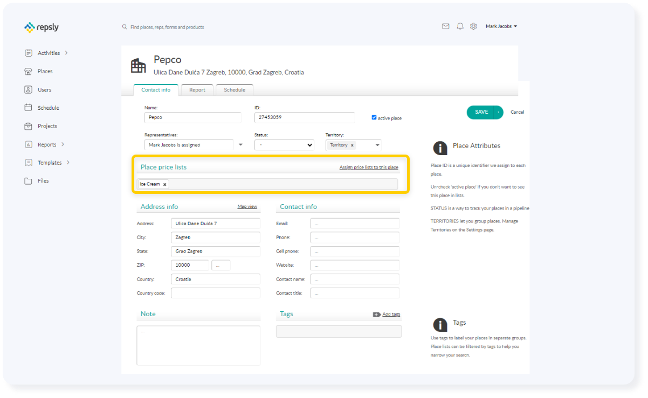This screenshot has height=398, width=648.
Task: Open the Templates sidebar icon
Action: click(29, 163)
